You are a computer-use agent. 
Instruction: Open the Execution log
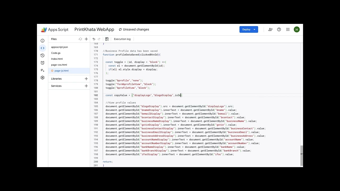[122, 39]
